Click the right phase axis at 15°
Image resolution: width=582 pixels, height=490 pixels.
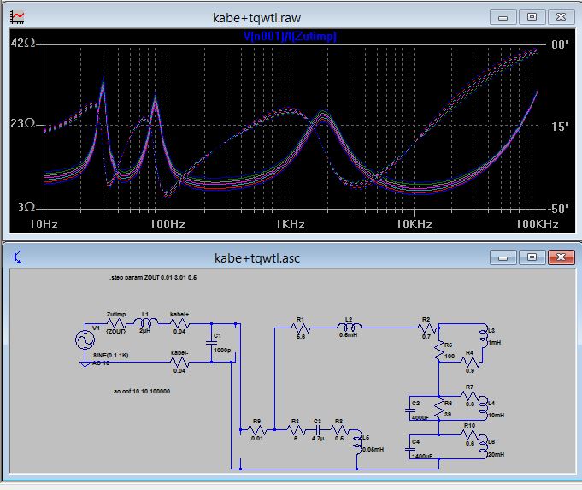coord(560,127)
